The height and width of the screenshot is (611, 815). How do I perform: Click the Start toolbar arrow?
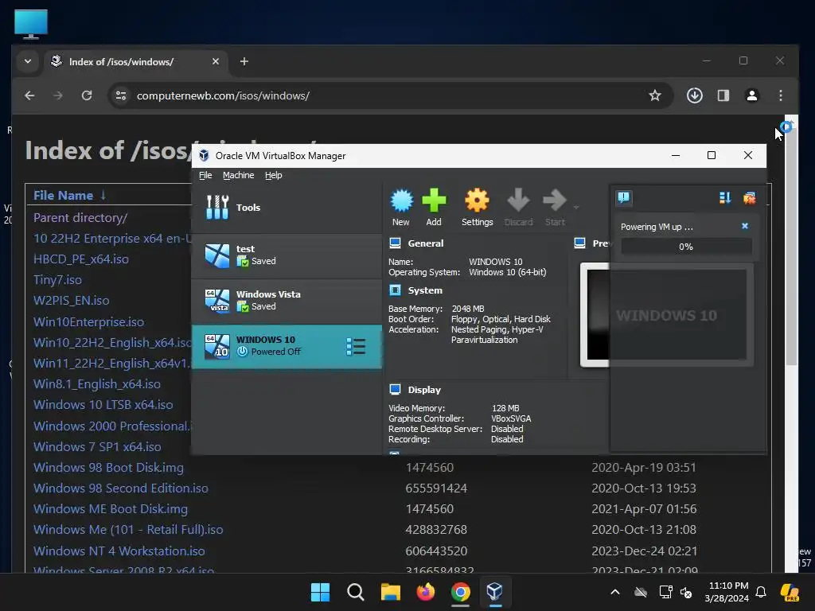[555, 207]
